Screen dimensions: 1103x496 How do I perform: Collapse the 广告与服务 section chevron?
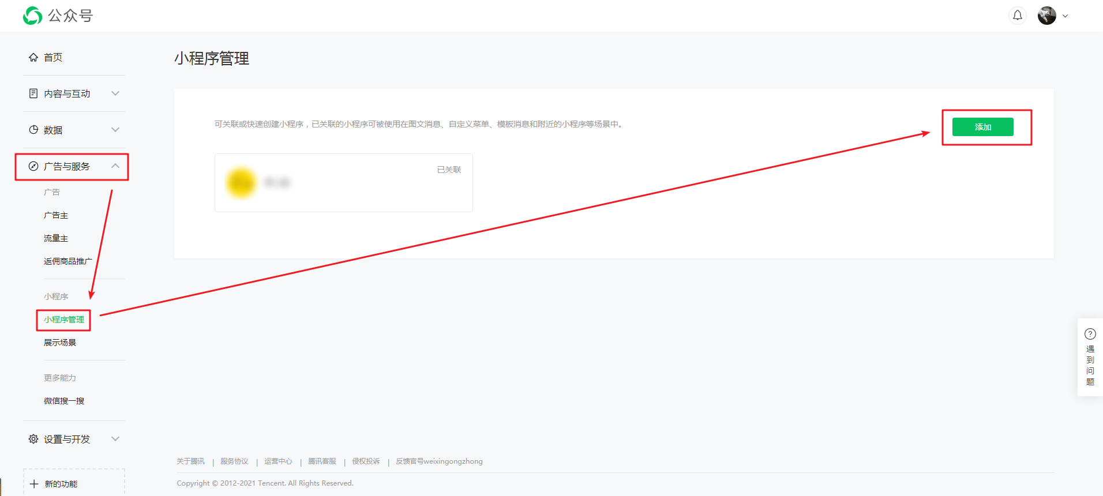pos(115,166)
